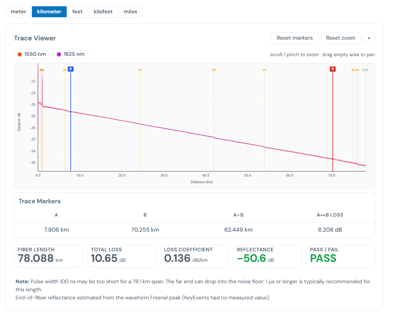Click the A↔B LOSS column header
The height and width of the screenshot is (318, 393).
click(330, 215)
